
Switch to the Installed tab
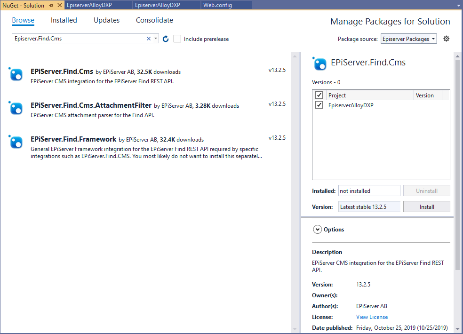(x=64, y=20)
